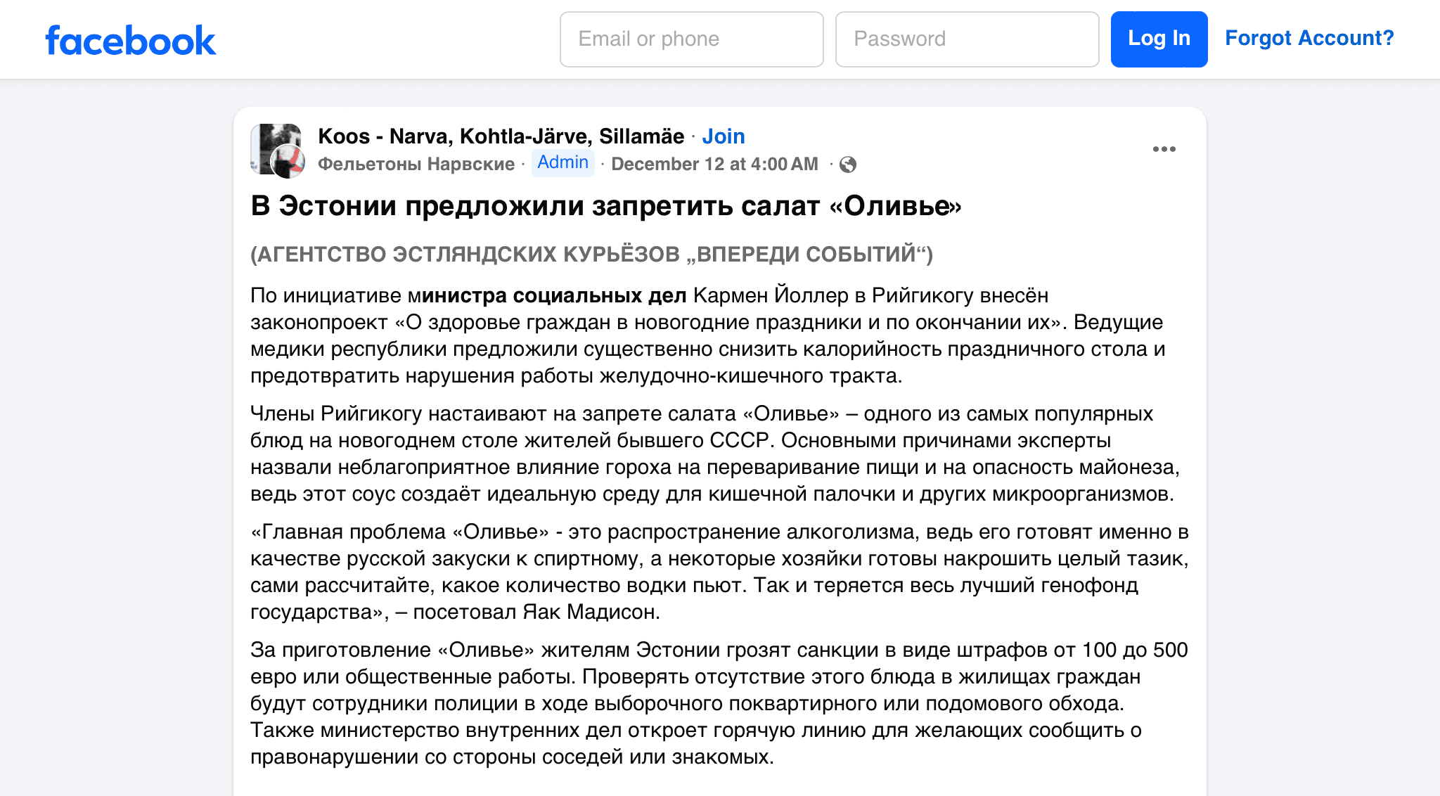
Task: Open the post via its December 12 timestamp
Action: (714, 163)
